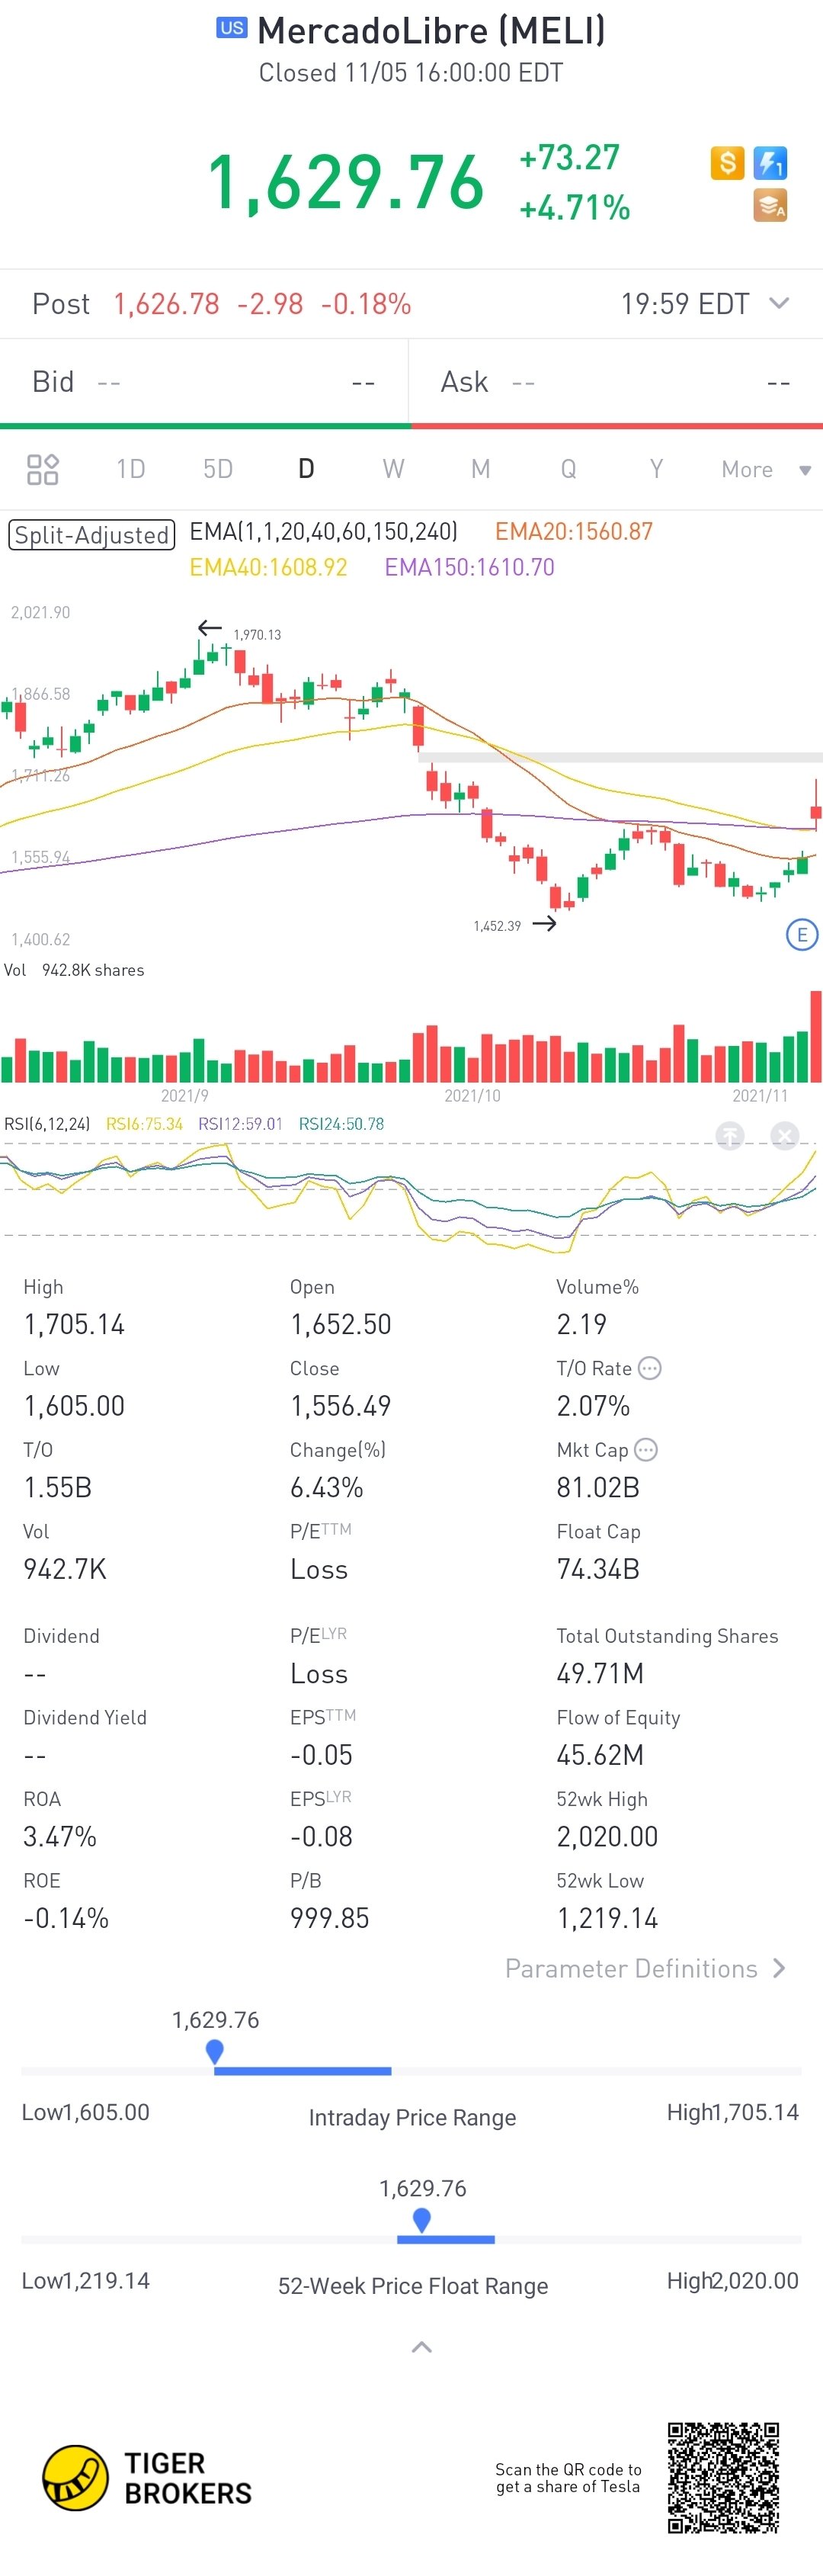Open the chart layout grid icon
Image resolution: width=823 pixels, height=2576 pixels.
click(x=43, y=469)
